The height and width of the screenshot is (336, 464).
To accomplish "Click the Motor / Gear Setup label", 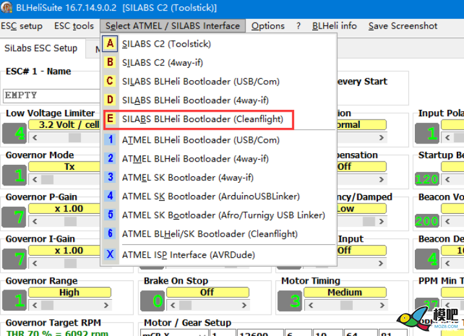I will click(187, 322).
